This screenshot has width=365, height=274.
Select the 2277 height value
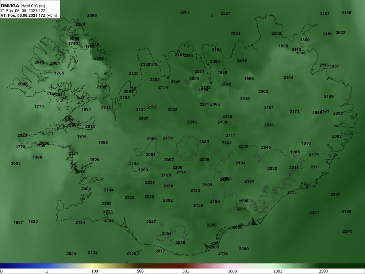click(200, 71)
